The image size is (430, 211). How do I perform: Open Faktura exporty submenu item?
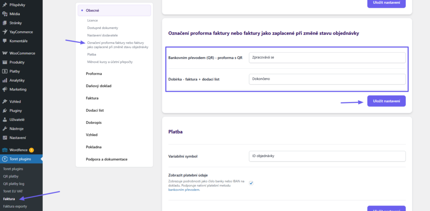point(15,206)
